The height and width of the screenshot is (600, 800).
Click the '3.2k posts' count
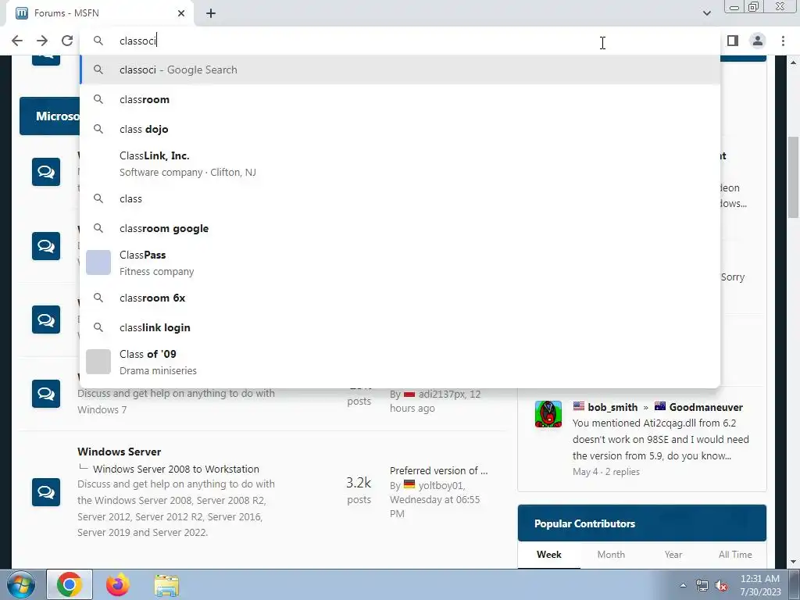coord(359,491)
